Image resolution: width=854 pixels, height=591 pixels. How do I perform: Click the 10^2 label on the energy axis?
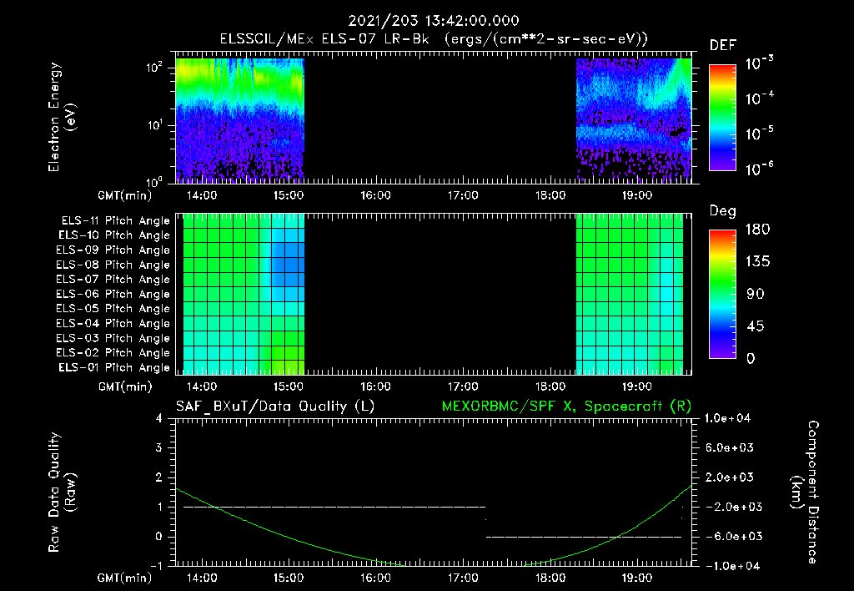click(x=154, y=68)
